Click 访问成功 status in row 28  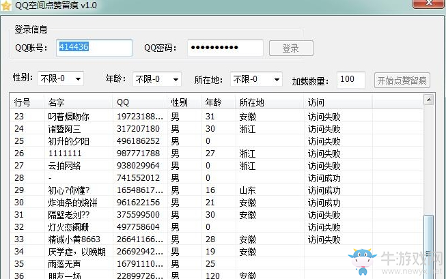click(x=324, y=178)
